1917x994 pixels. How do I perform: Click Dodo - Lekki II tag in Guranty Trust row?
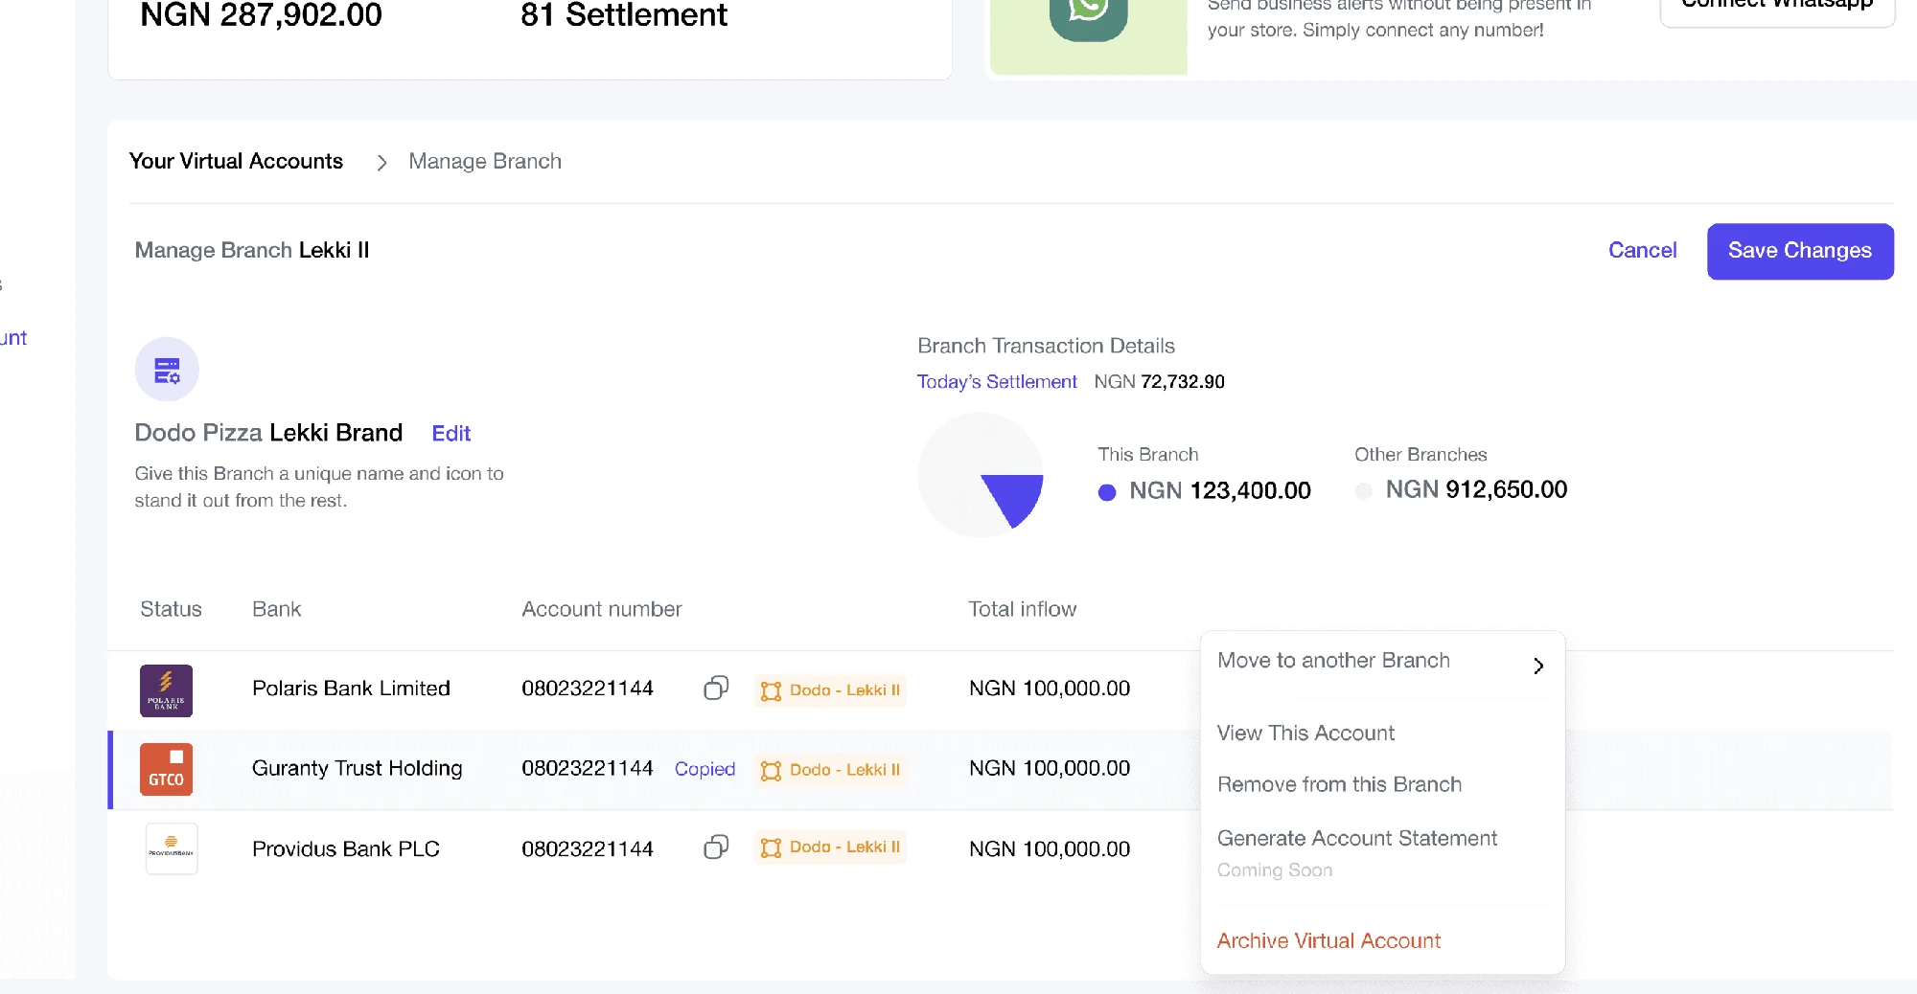point(830,770)
